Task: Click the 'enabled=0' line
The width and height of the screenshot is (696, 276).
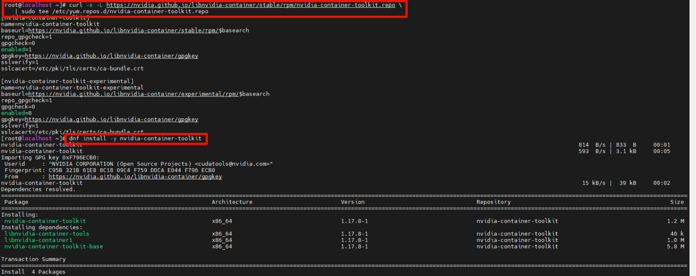Action: pyautogui.click(x=16, y=113)
